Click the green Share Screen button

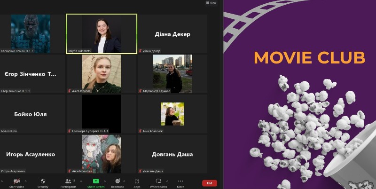point(96,183)
